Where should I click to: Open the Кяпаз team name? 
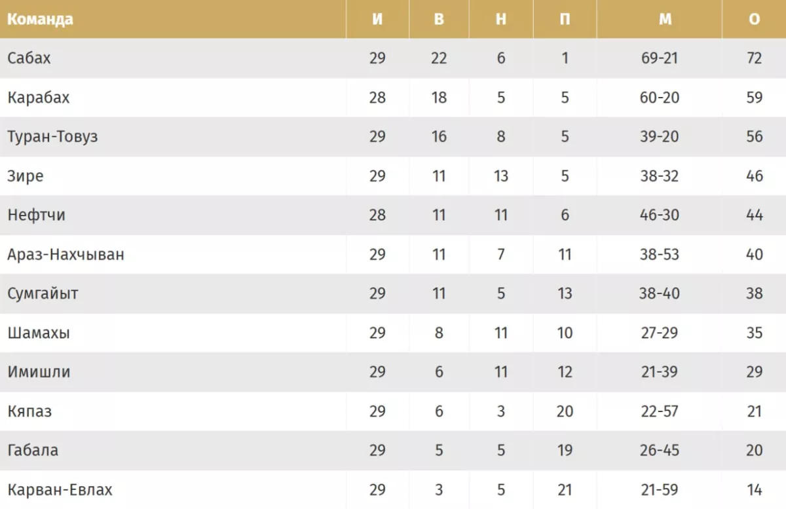tap(29, 411)
